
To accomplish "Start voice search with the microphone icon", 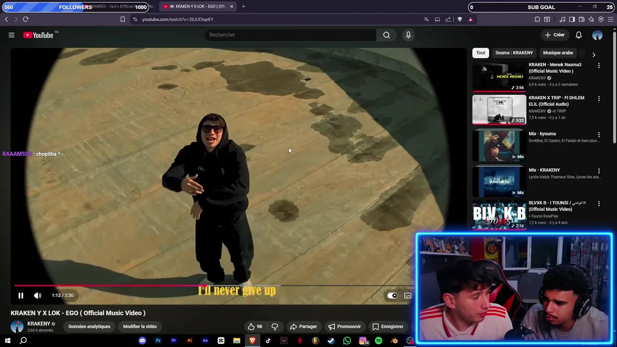I will pyautogui.click(x=408, y=35).
